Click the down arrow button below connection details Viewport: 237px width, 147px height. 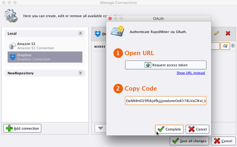(x=101, y=128)
